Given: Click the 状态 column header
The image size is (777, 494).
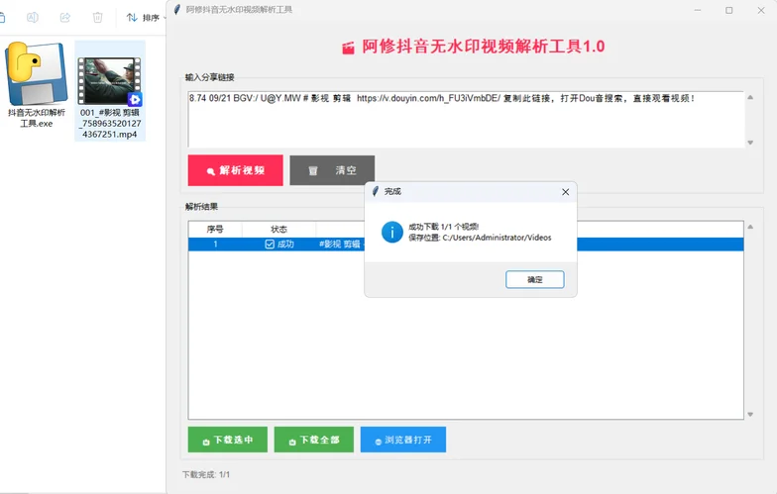Looking at the screenshot, I should coord(278,229).
